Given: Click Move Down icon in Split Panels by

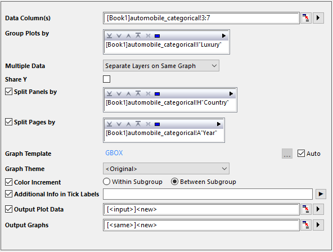Looking at the screenshot, I should click(x=119, y=93).
